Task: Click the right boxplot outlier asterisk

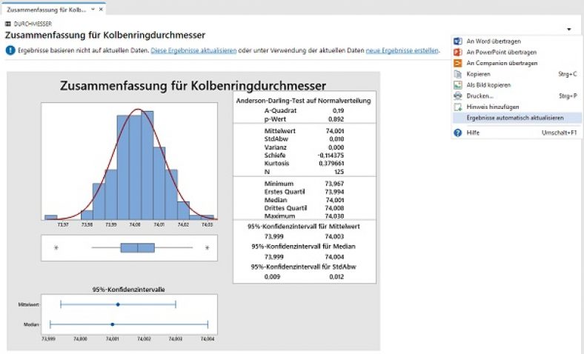Action: 207,247
